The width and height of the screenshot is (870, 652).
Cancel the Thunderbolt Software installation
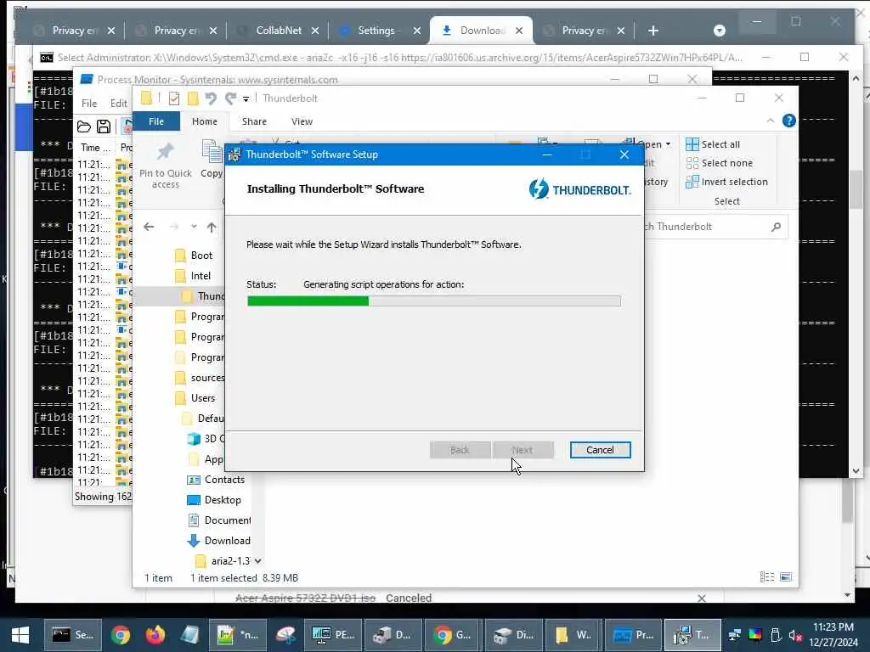pyautogui.click(x=600, y=450)
